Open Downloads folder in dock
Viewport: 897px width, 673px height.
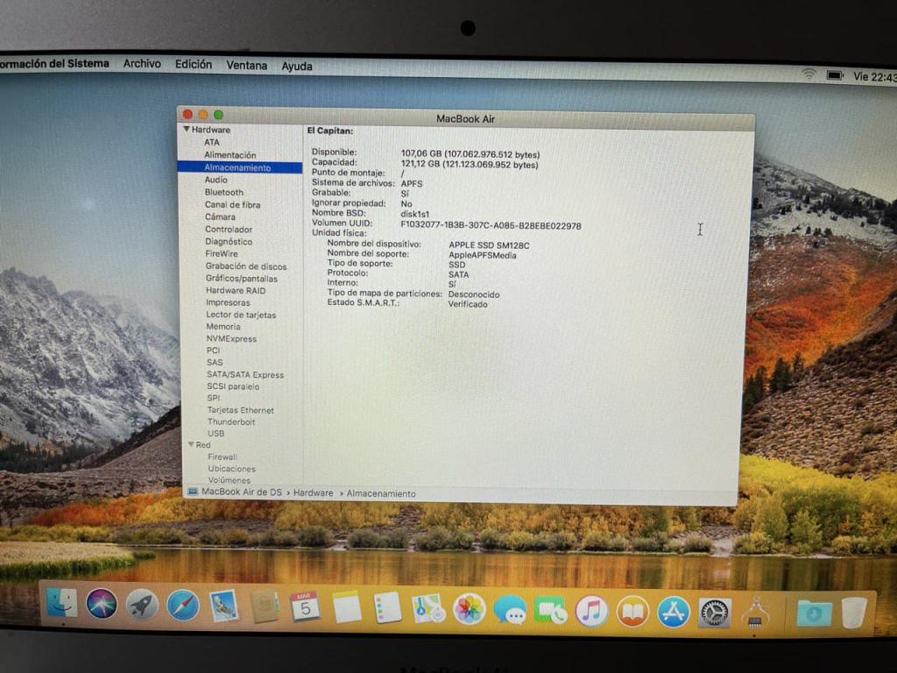(x=814, y=614)
